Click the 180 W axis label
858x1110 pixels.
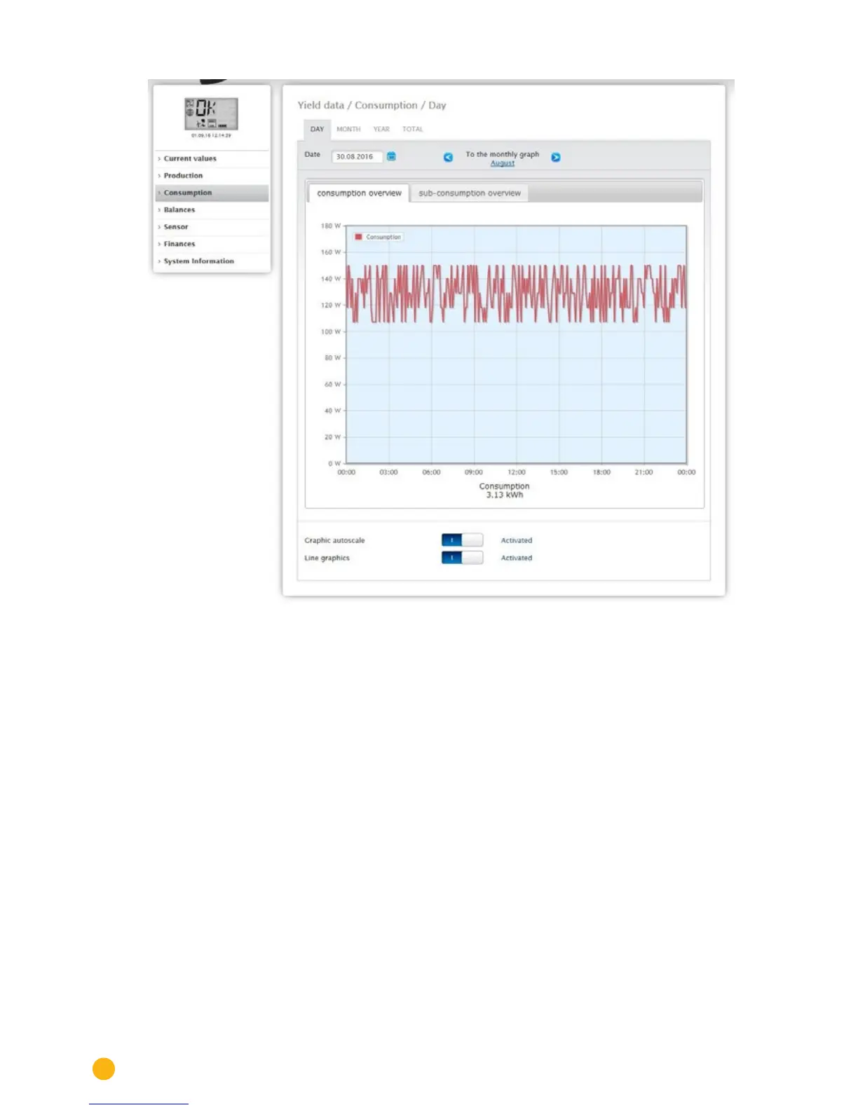pyautogui.click(x=331, y=226)
